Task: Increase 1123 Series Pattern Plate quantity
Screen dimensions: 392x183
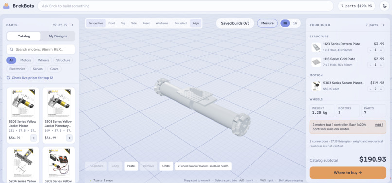Action: [x=381, y=50]
